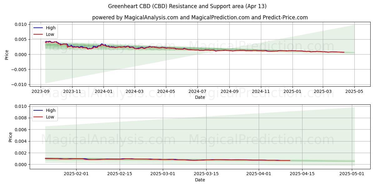Click the 'Date' x-axis label under bottom chart

point(200,180)
